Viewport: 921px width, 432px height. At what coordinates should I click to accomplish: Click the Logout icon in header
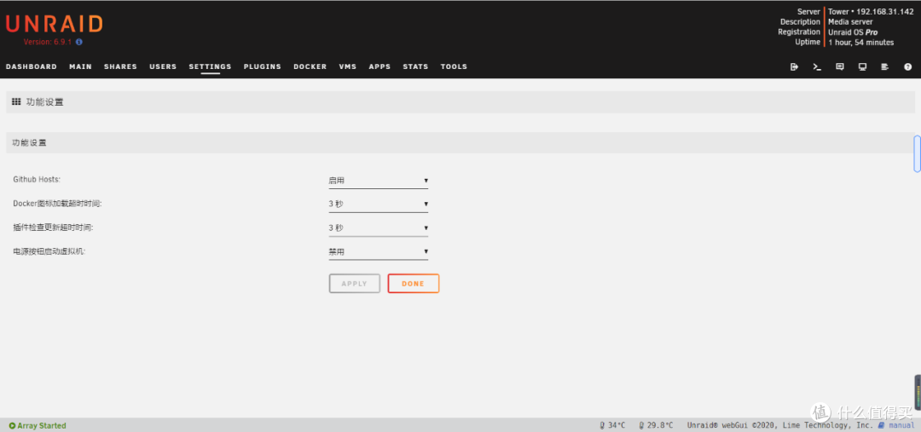click(x=794, y=66)
